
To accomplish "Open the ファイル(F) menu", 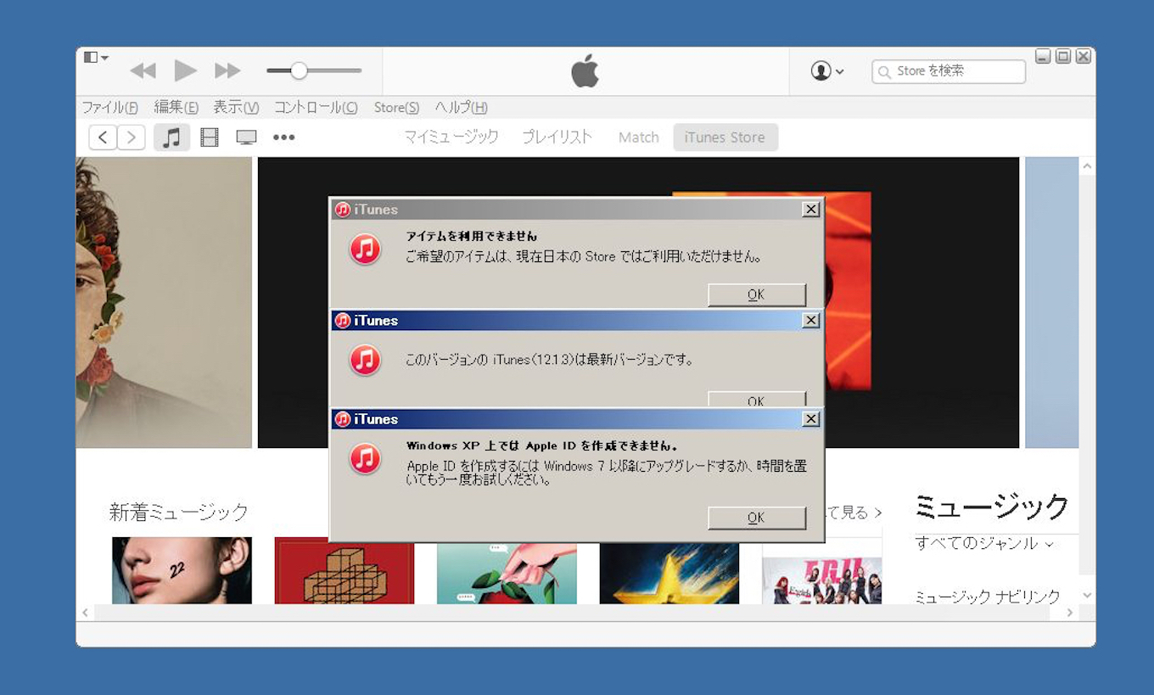I will pos(109,108).
